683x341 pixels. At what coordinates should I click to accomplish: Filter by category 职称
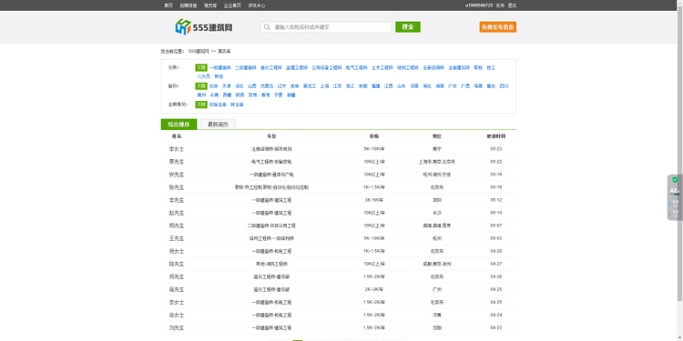(x=478, y=68)
